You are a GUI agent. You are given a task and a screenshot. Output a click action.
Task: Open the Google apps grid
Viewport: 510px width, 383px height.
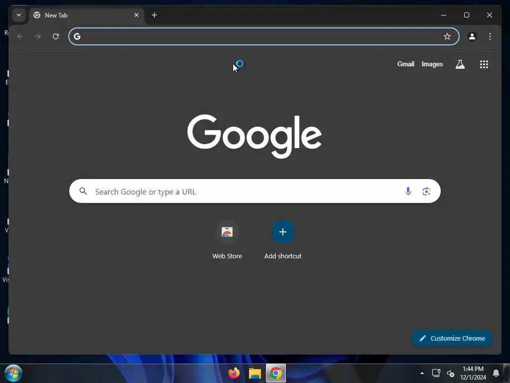coord(484,64)
